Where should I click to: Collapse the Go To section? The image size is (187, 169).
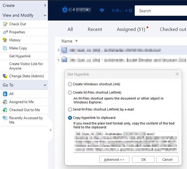(45, 85)
